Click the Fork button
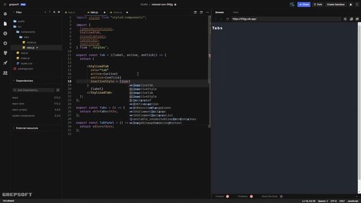Screen dimensions: 361x203 318,5
